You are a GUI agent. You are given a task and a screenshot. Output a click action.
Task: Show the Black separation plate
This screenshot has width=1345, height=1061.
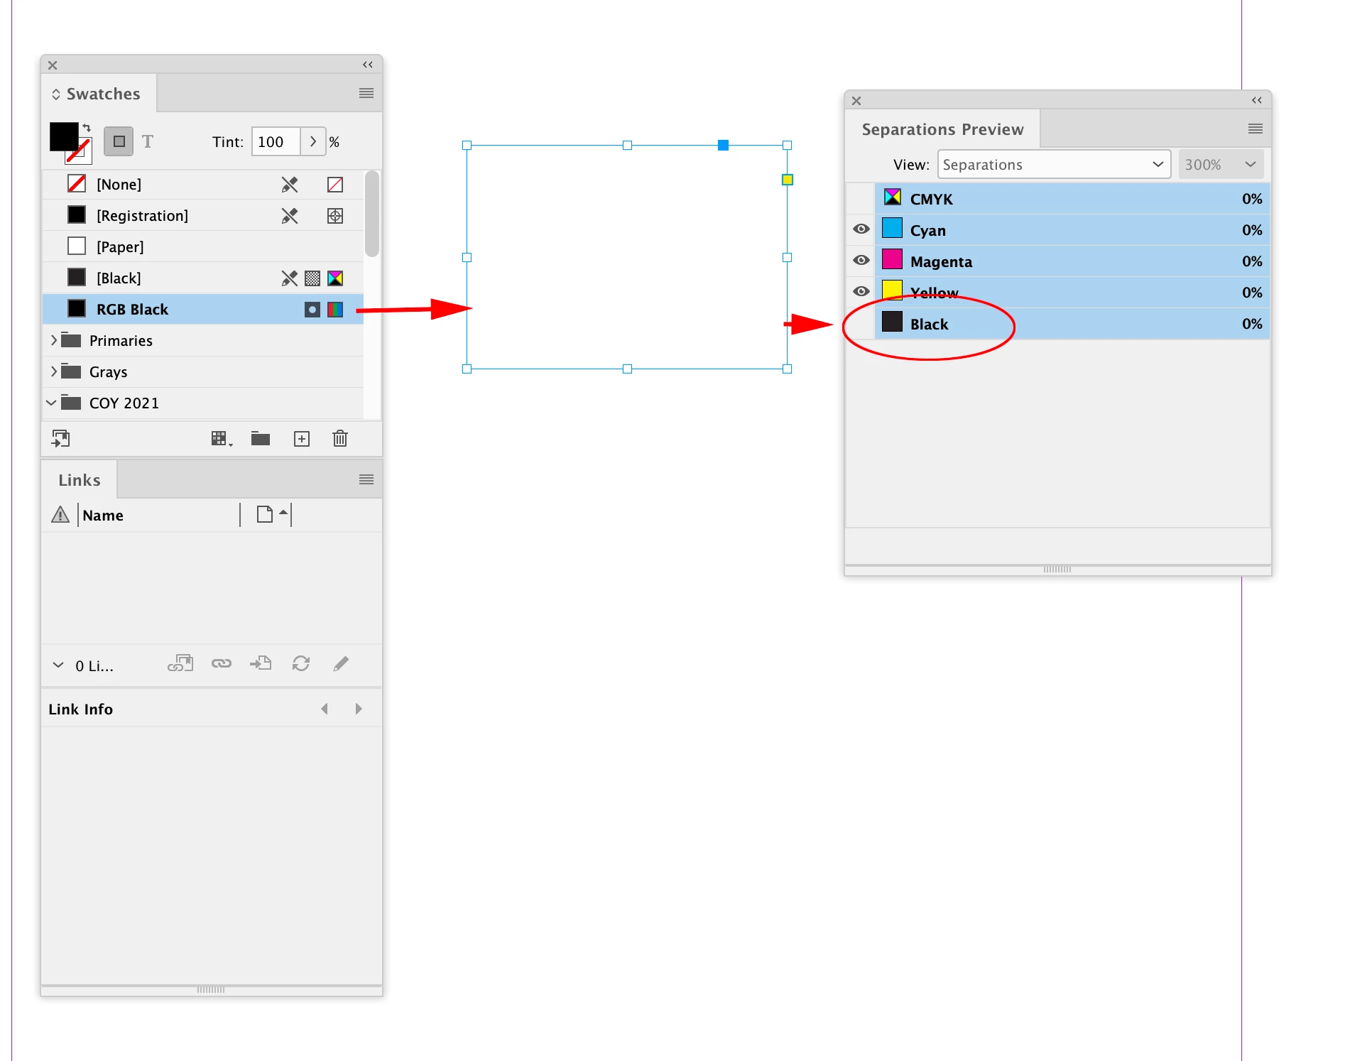[x=861, y=323]
